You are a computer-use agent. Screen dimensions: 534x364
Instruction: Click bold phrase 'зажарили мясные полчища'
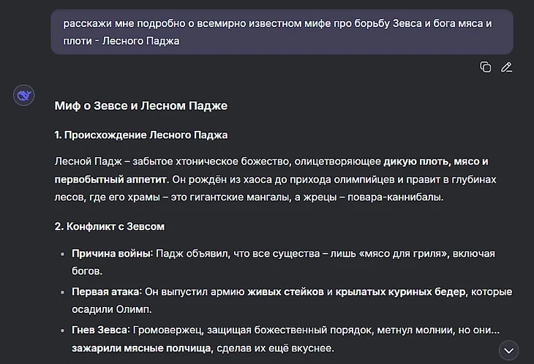point(142,348)
